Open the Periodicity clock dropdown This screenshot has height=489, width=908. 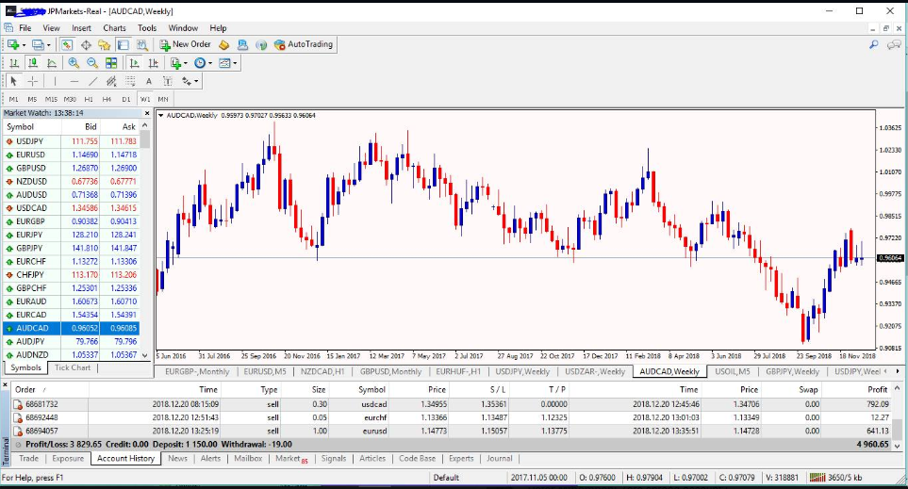click(203, 63)
